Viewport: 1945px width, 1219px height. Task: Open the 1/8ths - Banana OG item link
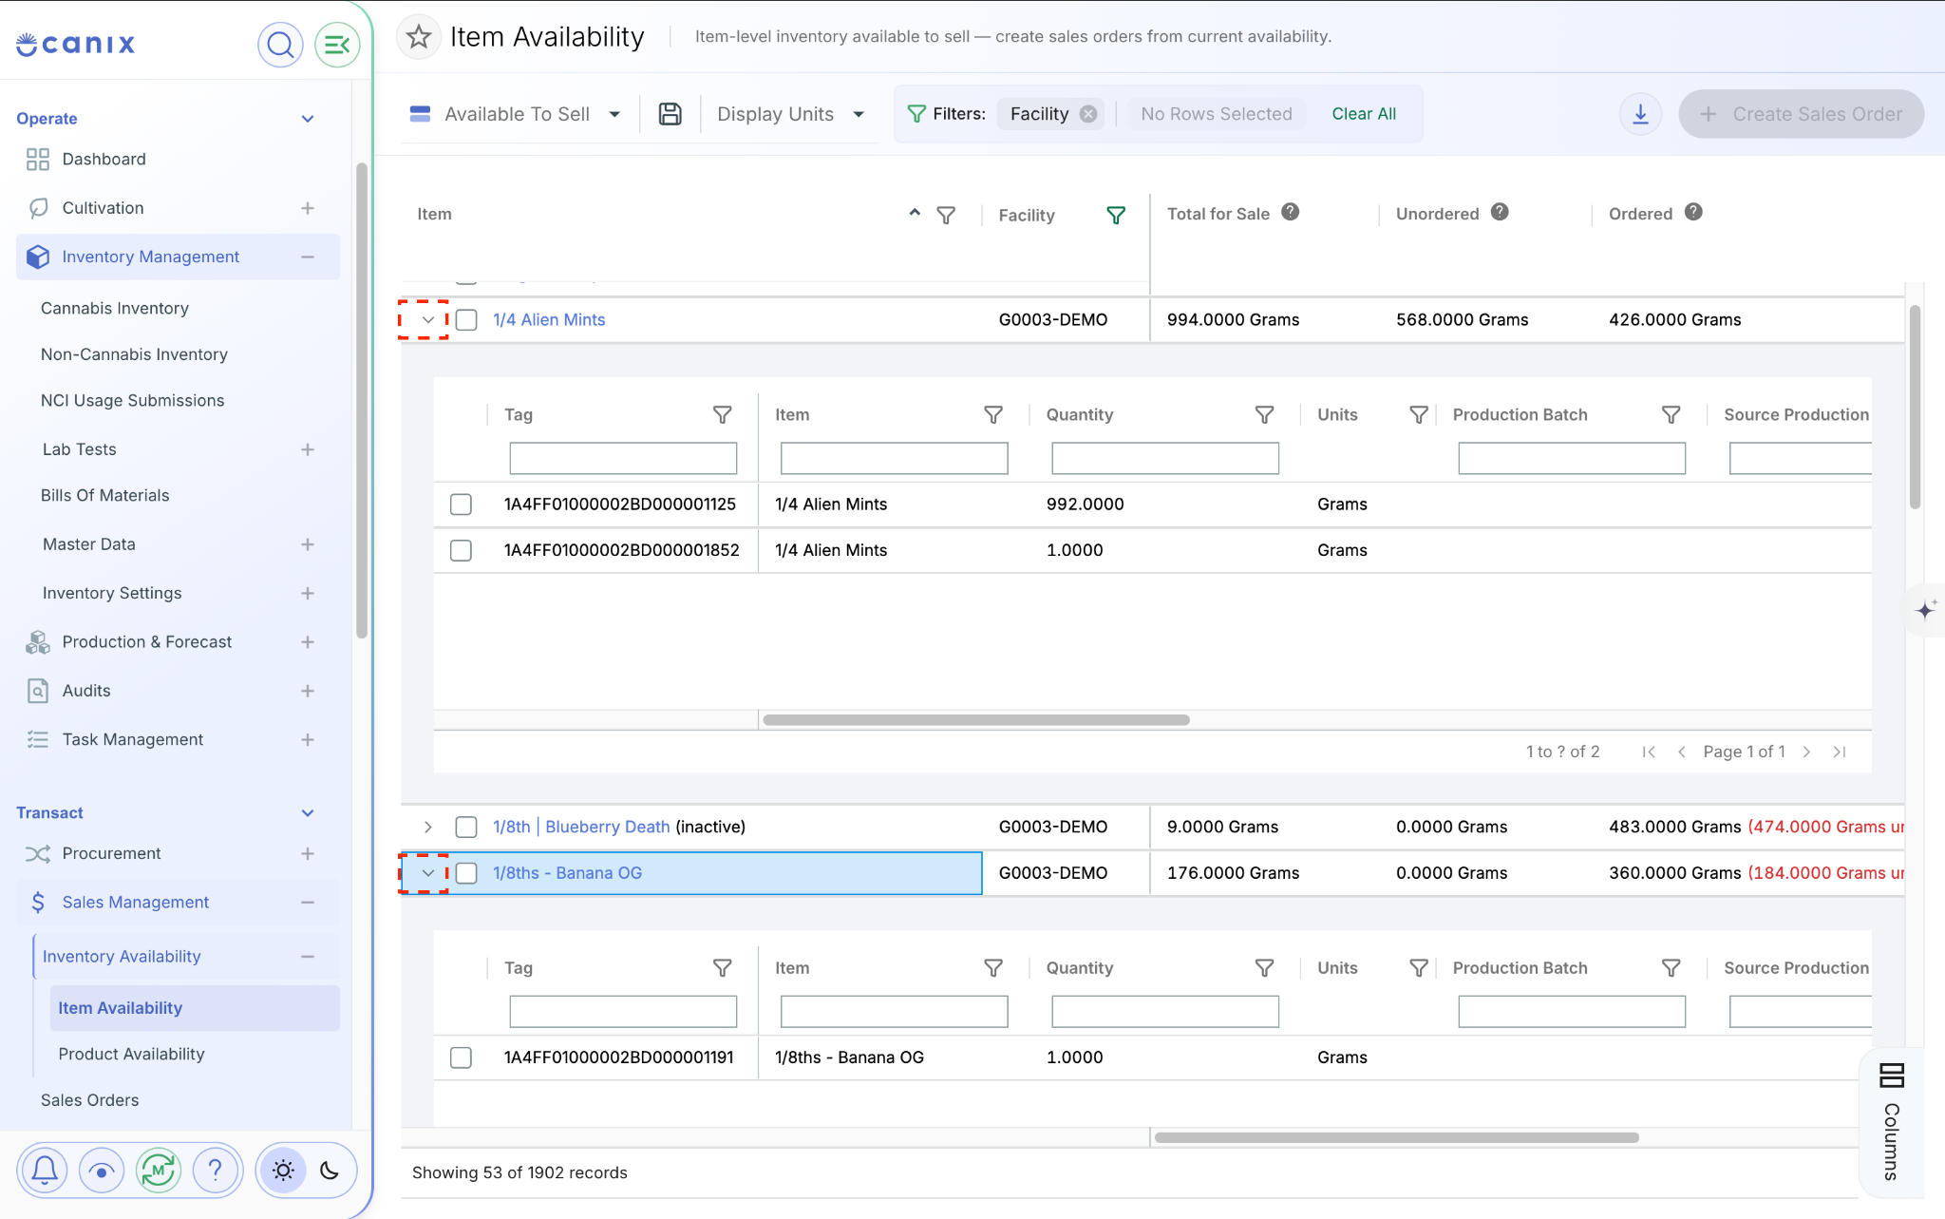(567, 873)
